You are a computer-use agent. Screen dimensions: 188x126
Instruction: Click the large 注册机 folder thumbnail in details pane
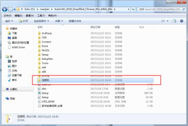coord(10,119)
